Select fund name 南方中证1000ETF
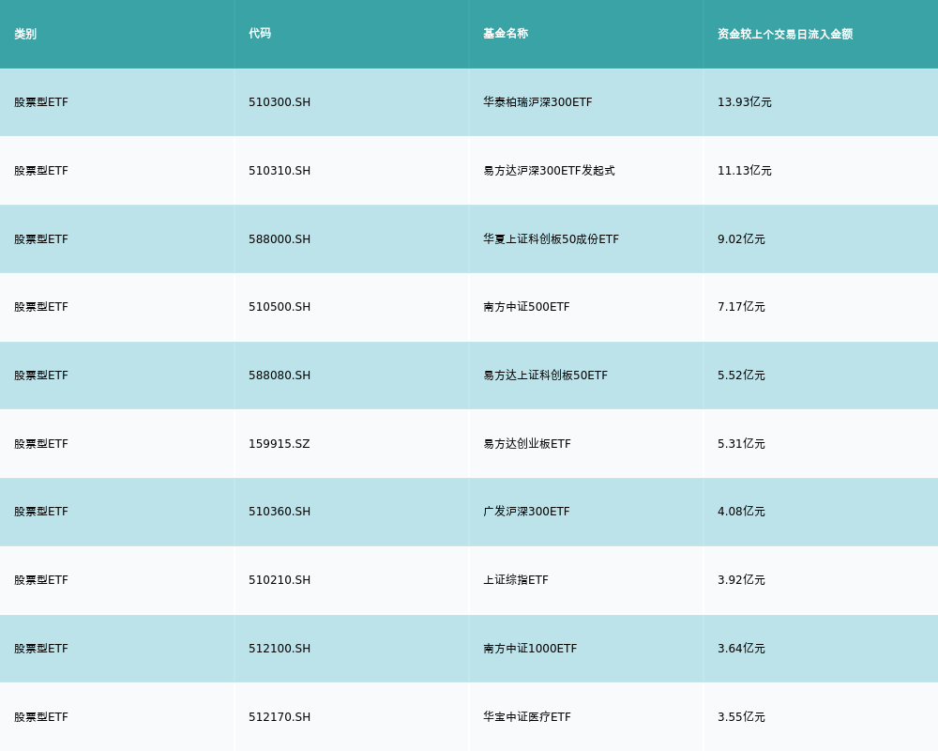Viewport: 938px width, 751px height. tap(530, 649)
